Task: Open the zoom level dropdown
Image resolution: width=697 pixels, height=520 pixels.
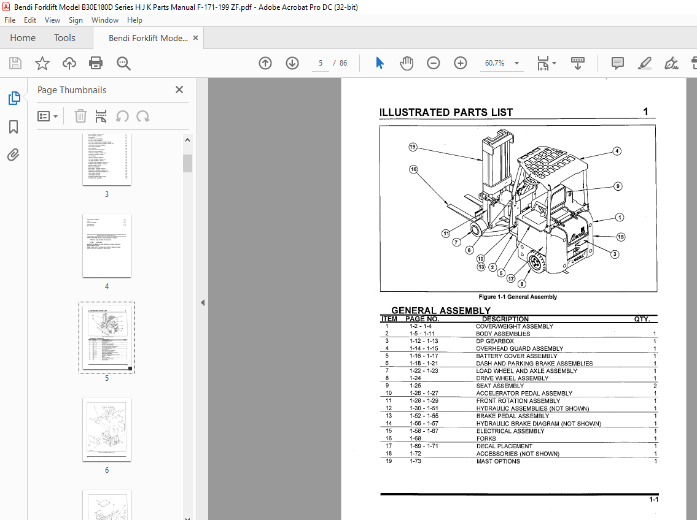Action: pos(516,63)
